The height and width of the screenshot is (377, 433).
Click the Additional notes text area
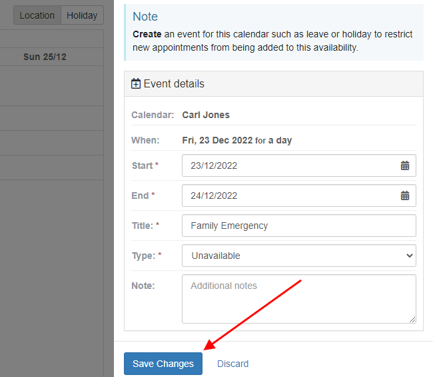pos(299,299)
